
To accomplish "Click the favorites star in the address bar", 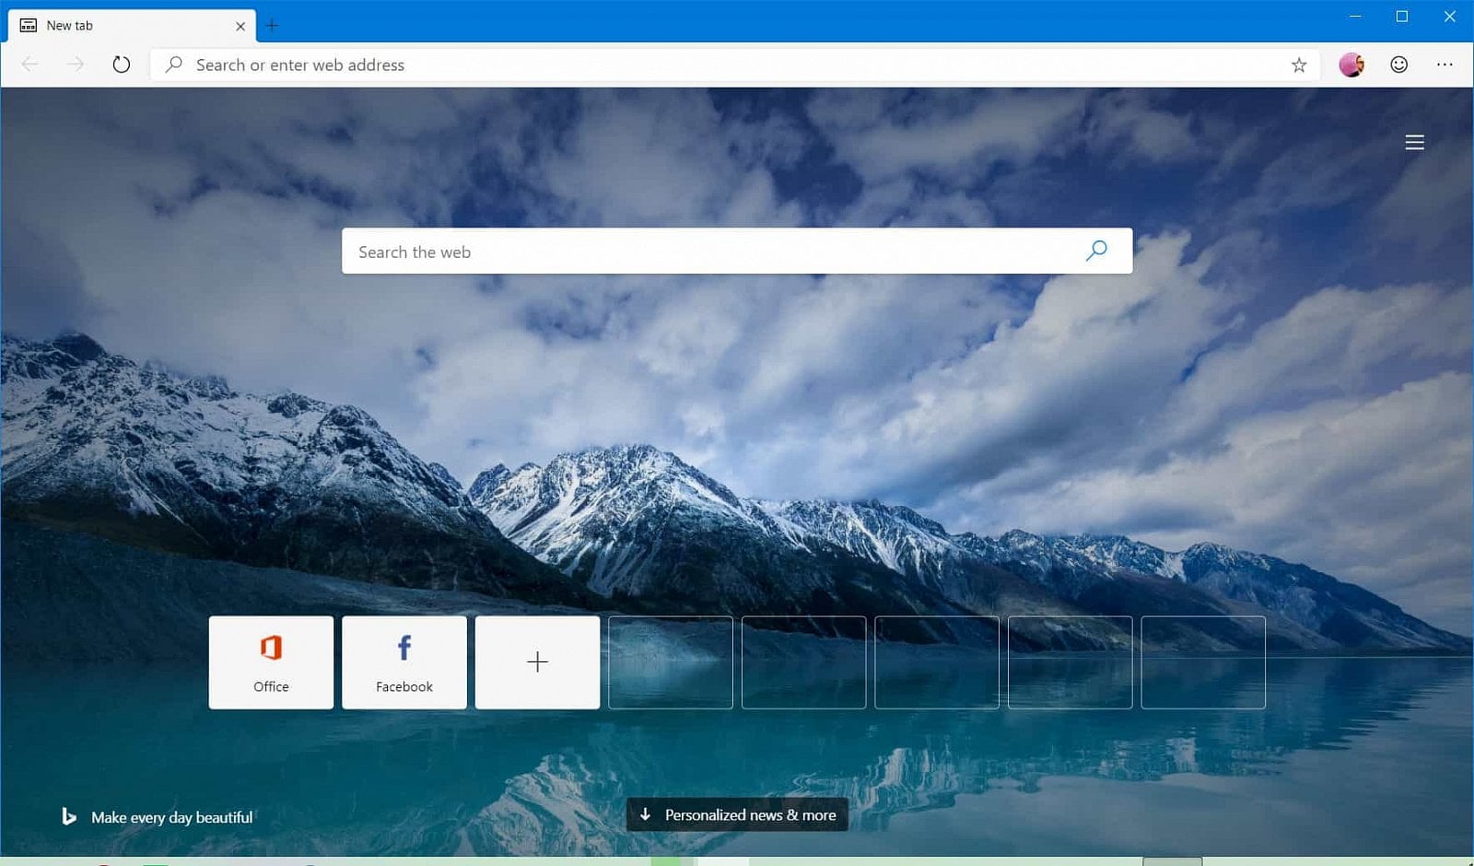I will tap(1298, 64).
